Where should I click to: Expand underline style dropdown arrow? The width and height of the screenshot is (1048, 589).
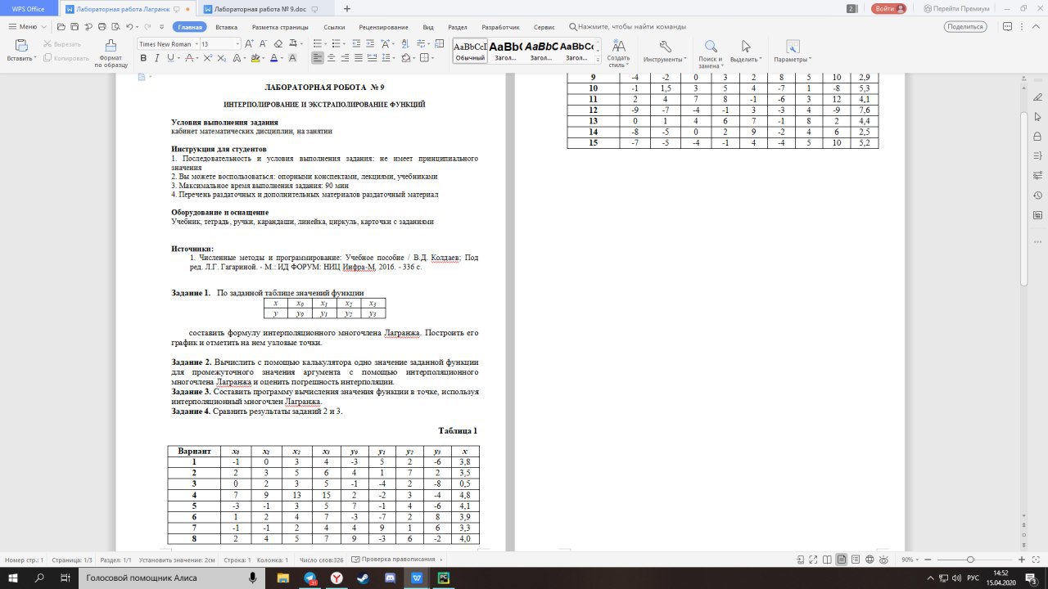(179, 58)
